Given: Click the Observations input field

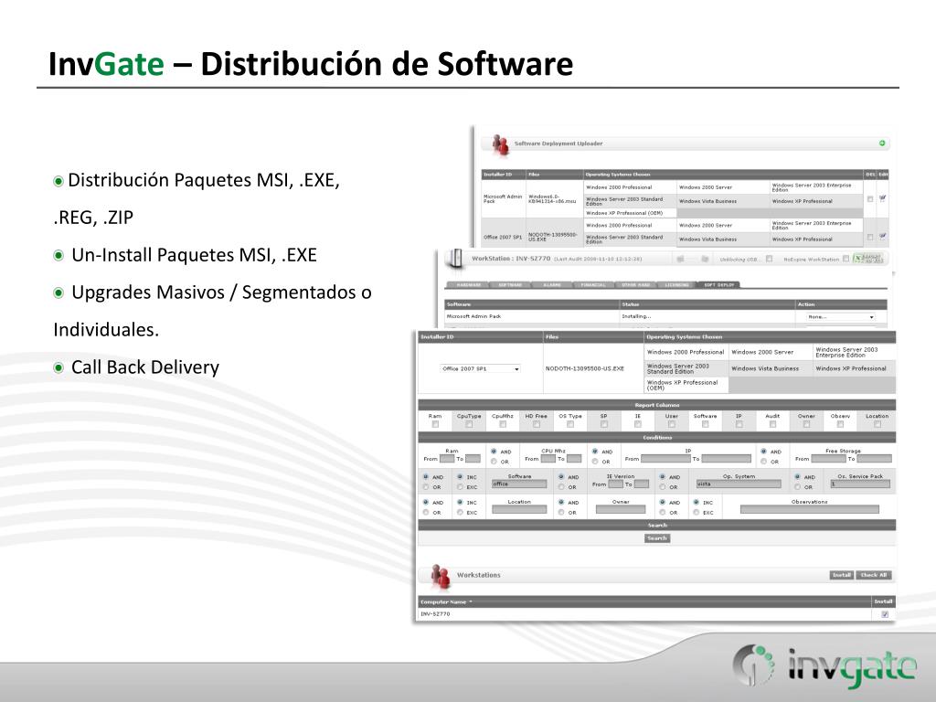Looking at the screenshot, I should [x=810, y=509].
